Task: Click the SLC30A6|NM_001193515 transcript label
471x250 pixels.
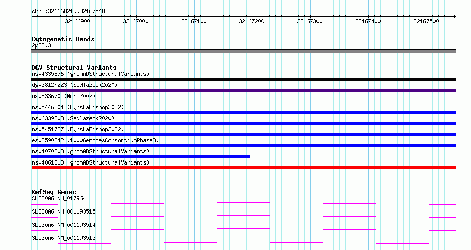Action: (x=64, y=211)
